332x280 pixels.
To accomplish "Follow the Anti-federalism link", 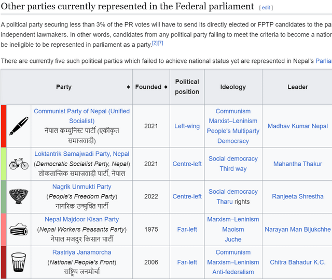I will 233,272.
